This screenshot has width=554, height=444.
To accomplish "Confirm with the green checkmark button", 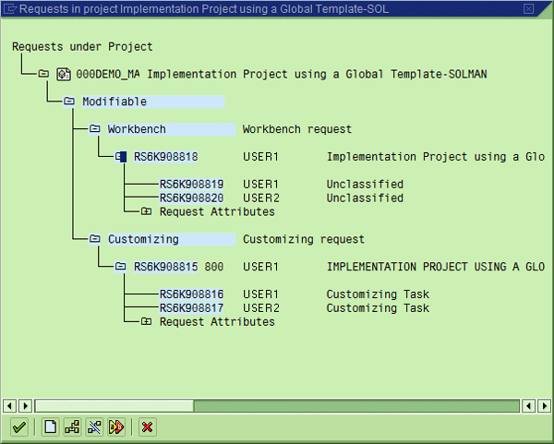I will pyautogui.click(x=19, y=427).
